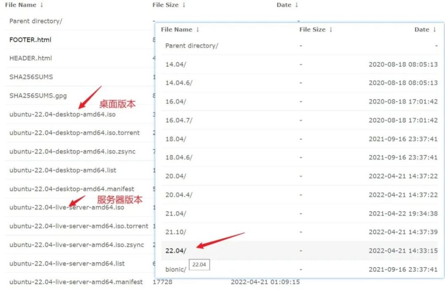Download ubuntu-22.04-desktop-amd64.iso.torrent
The height and width of the screenshot is (289, 445).
[x=74, y=133]
